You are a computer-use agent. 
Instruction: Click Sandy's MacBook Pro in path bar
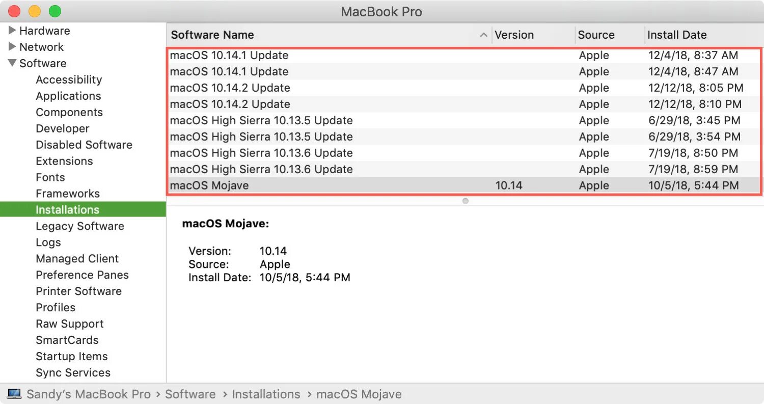(x=89, y=394)
